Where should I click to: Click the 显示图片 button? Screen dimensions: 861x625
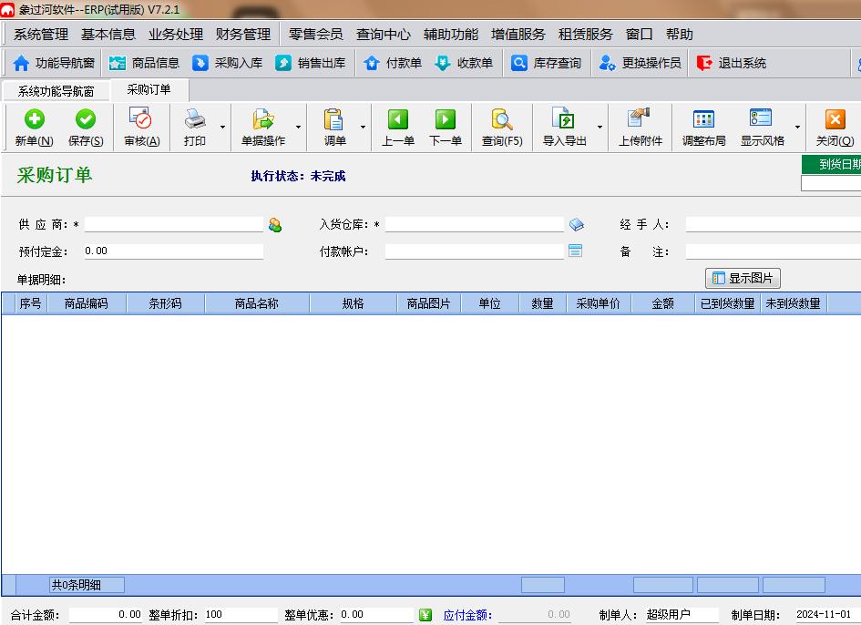click(x=743, y=278)
